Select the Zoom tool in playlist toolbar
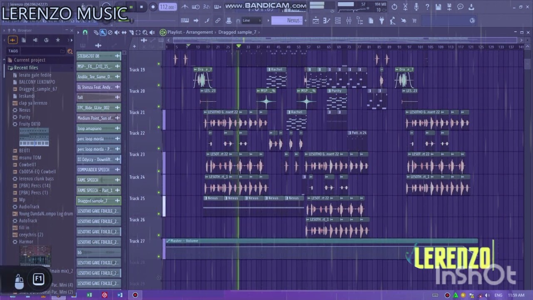533x300 pixels. [145, 32]
